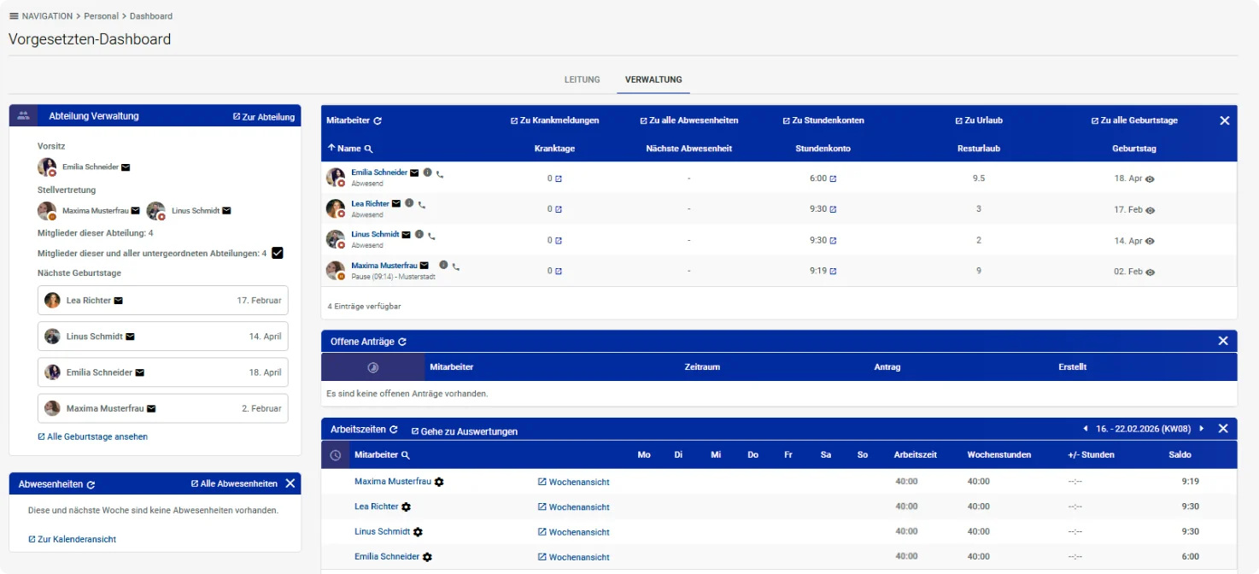Refresh the Arbeitszeiten panel
Screen dimensions: 1259x574
(x=394, y=430)
